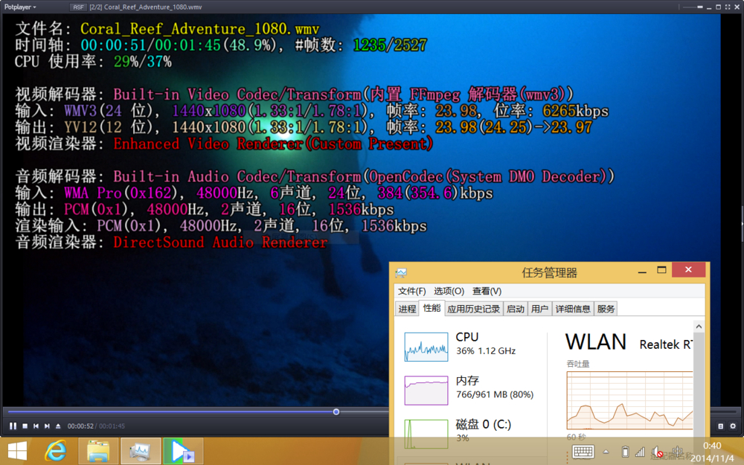Open the on-screen touch keyboard icon

click(583, 452)
